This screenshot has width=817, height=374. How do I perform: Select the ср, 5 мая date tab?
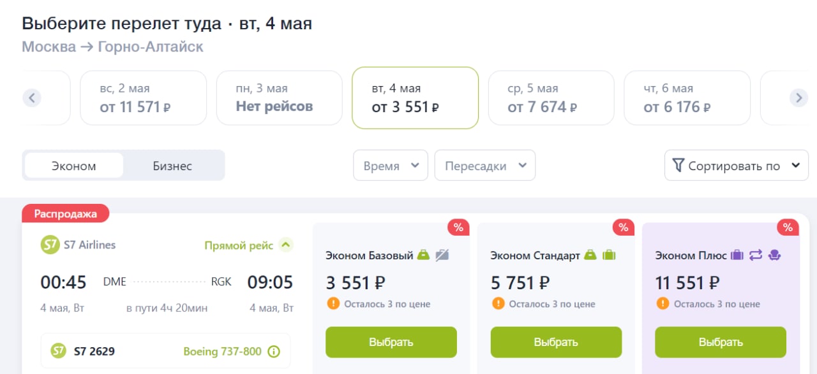pyautogui.click(x=551, y=97)
